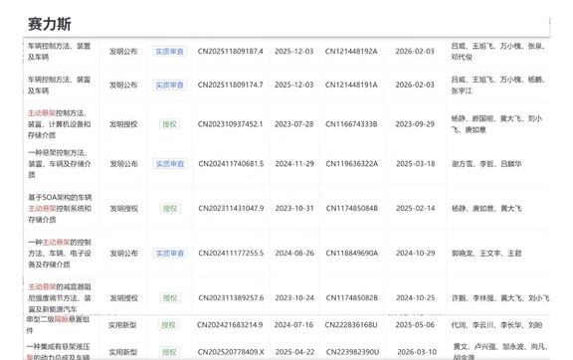Click the publication date 2023-09-29
This screenshot has height=360, width=573.
point(415,124)
